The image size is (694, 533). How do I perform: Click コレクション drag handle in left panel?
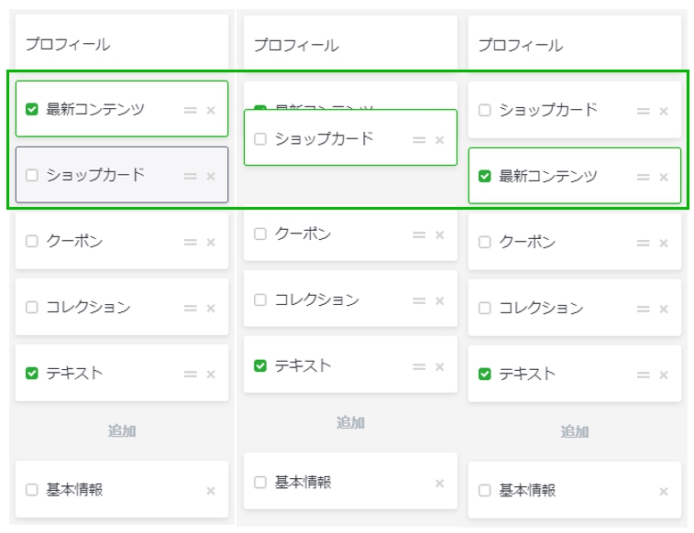click(x=191, y=308)
